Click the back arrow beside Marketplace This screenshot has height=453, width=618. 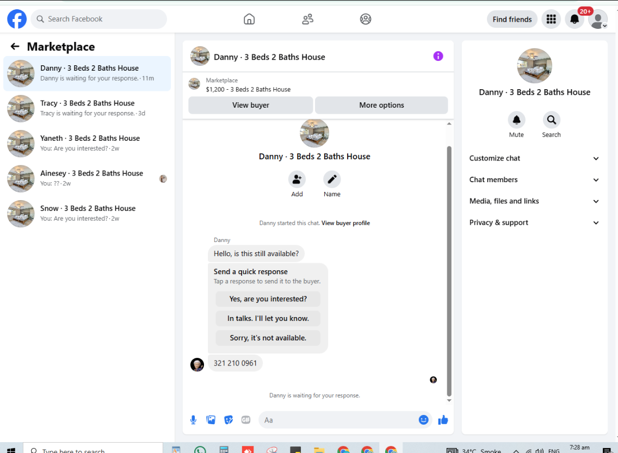[x=15, y=46]
